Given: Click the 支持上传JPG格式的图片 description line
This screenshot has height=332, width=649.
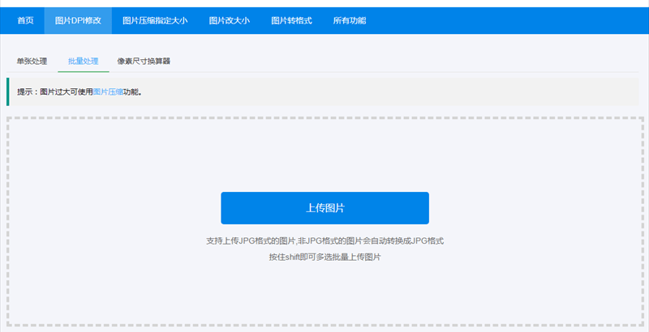Looking at the screenshot, I should click(x=324, y=241).
